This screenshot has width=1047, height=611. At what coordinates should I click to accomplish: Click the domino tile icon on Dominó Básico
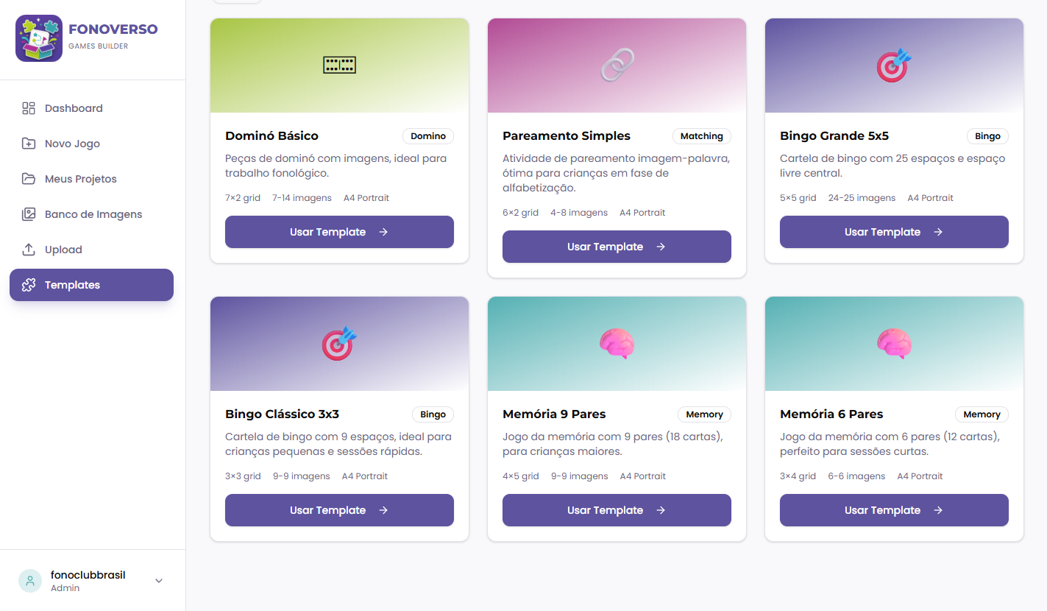[339, 65]
